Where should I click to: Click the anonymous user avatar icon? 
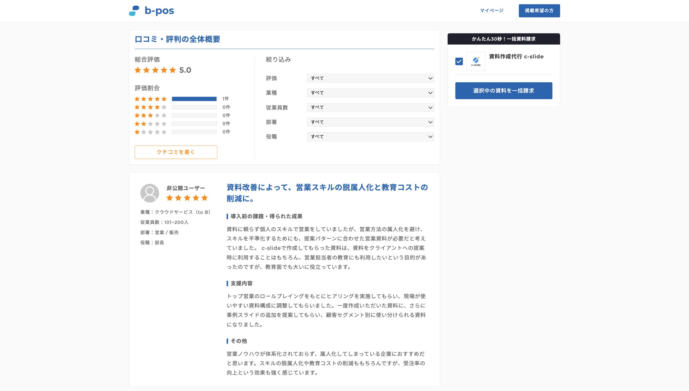pyautogui.click(x=149, y=193)
